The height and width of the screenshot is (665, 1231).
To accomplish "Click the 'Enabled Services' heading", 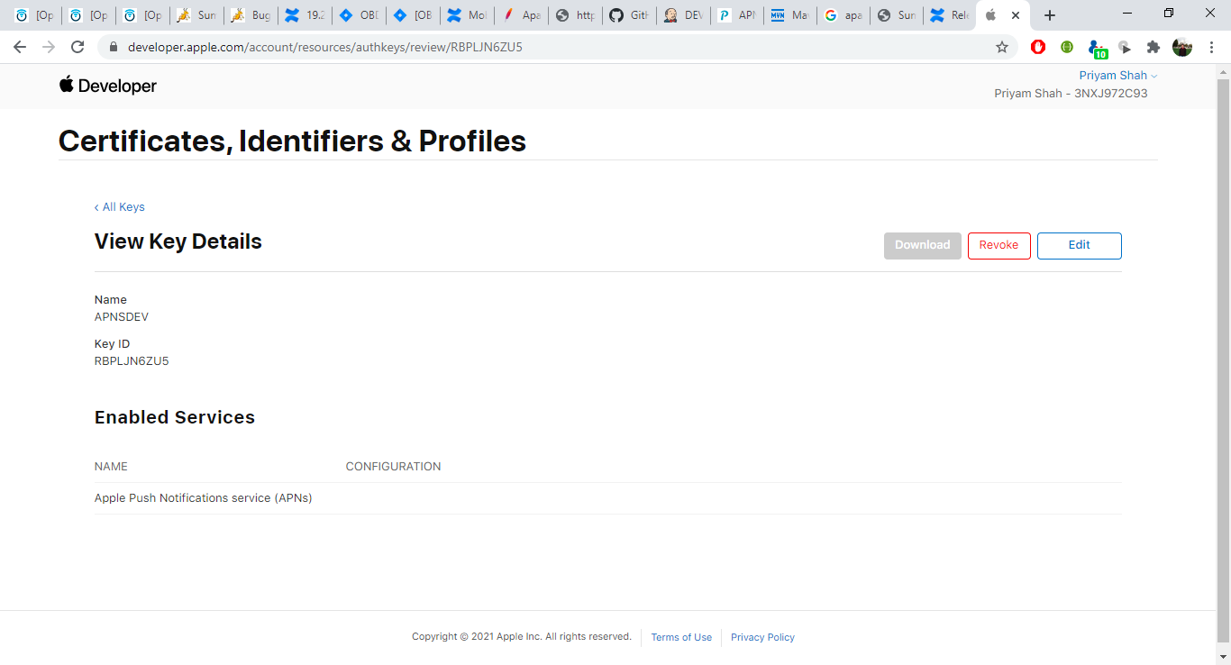I will pyautogui.click(x=175, y=417).
